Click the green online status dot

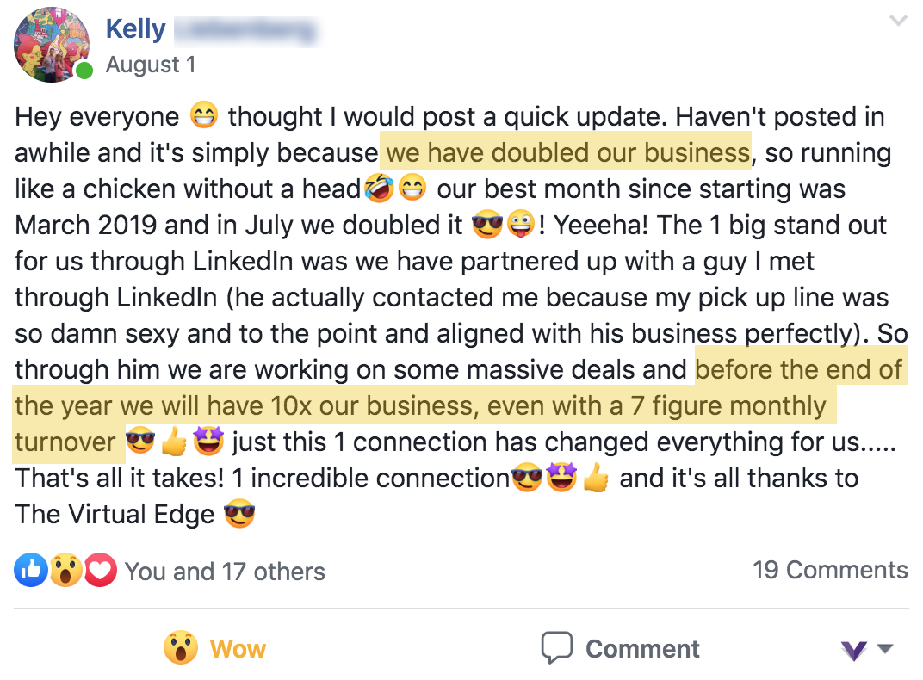click(x=84, y=71)
